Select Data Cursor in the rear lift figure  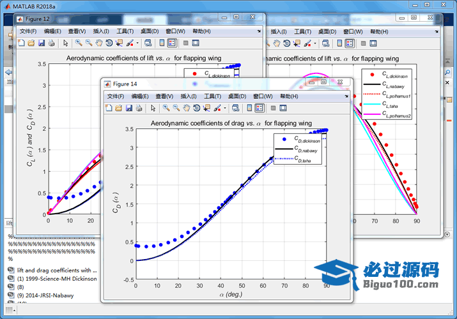click(297, 43)
